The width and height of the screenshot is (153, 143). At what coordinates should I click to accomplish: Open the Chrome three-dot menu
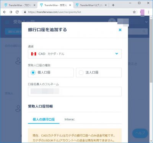click(x=148, y=12)
